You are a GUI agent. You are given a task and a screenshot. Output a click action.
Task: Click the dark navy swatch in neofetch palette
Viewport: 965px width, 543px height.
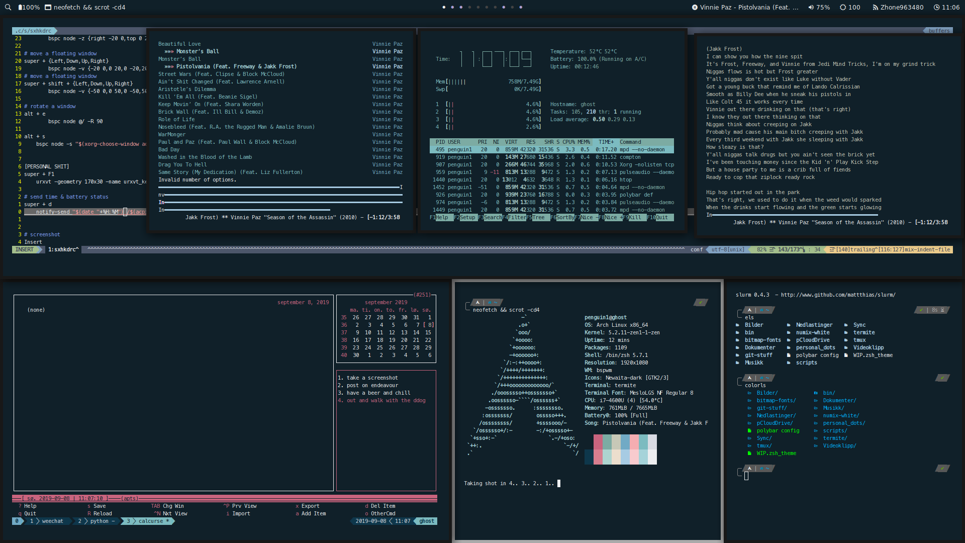[589, 457]
